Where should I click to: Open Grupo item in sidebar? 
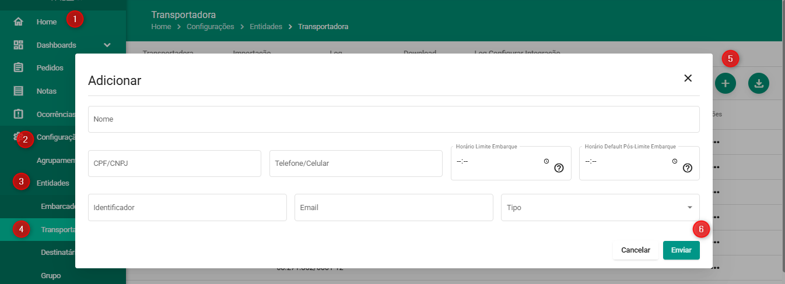click(x=51, y=275)
